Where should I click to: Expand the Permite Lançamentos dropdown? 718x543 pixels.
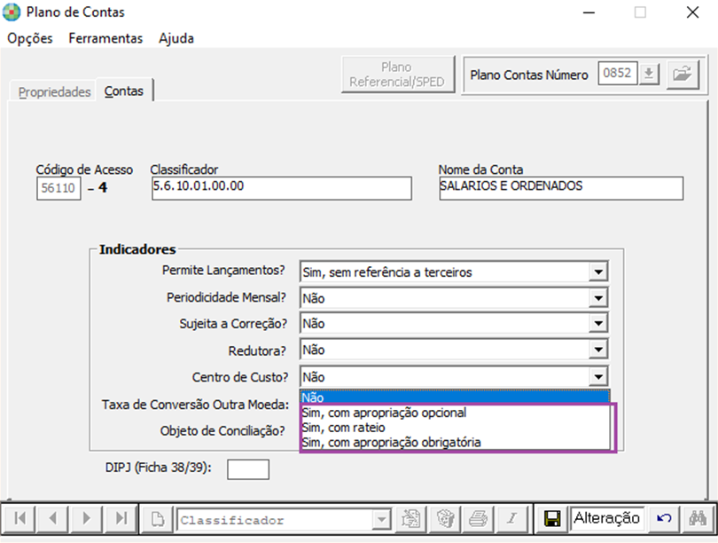(x=598, y=272)
